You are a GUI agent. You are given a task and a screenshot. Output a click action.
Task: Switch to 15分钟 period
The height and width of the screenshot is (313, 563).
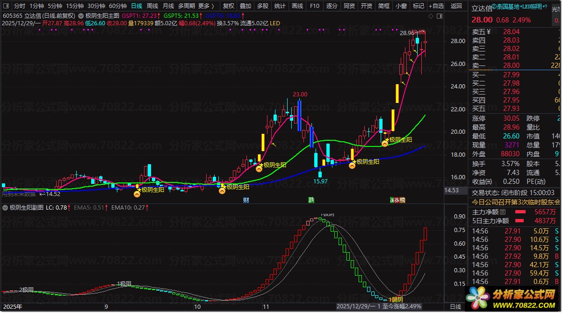[75, 6]
